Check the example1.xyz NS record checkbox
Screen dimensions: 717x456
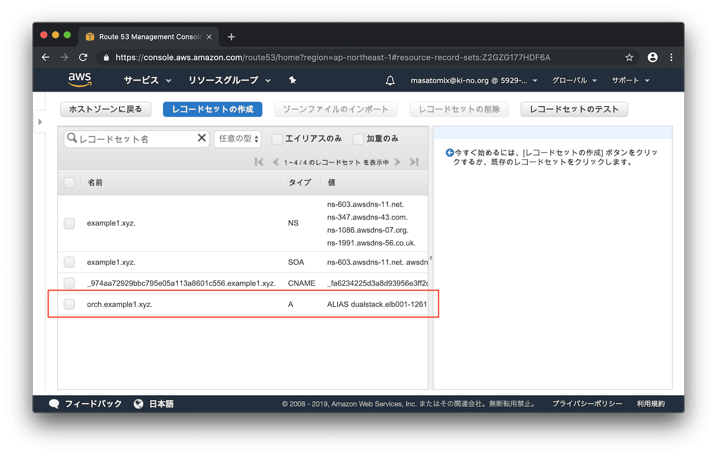[69, 223]
